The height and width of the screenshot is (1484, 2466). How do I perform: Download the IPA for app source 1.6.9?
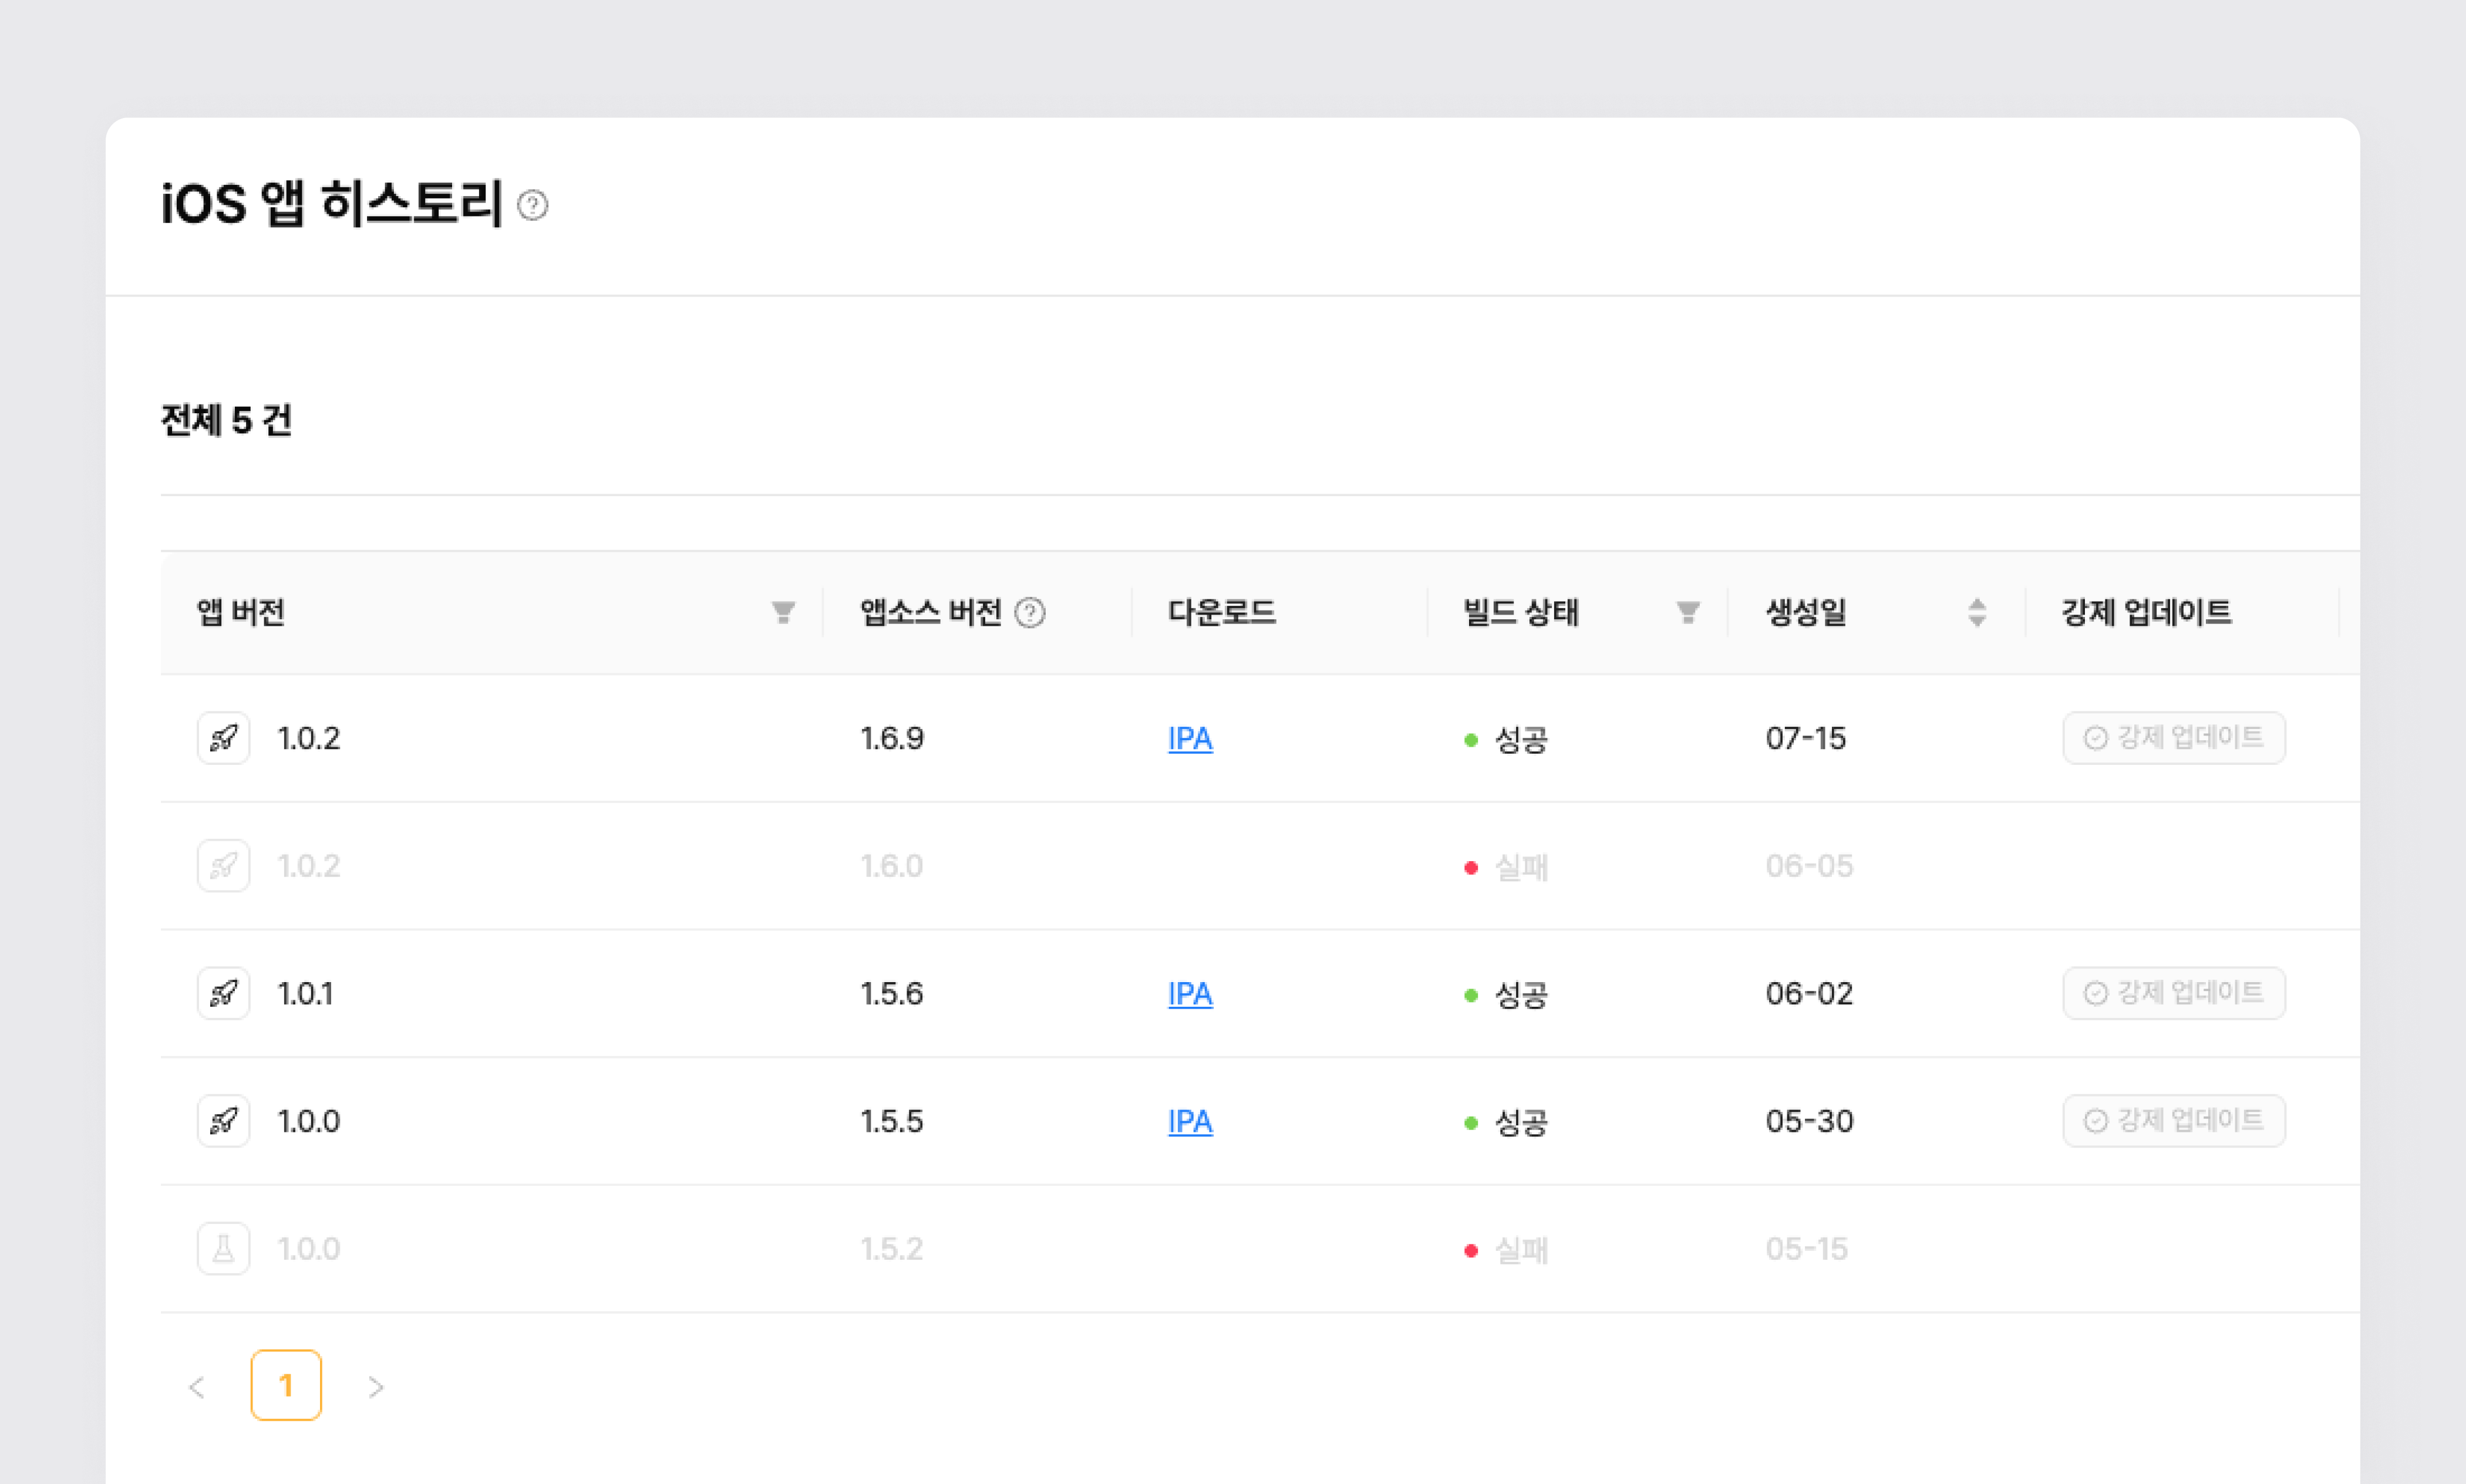[x=1190, y=739]
